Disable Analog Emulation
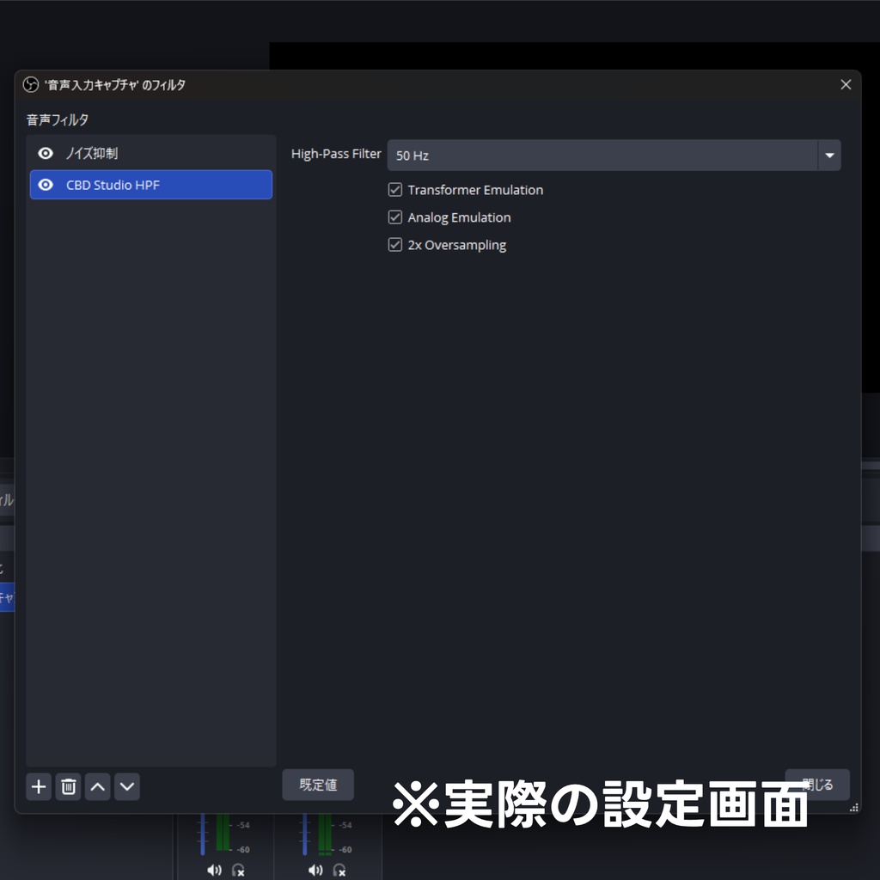The image size is (880, 880). click(x=395, y=217)
